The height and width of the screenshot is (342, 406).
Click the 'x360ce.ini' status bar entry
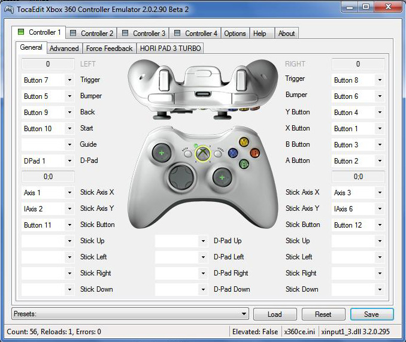299,332
